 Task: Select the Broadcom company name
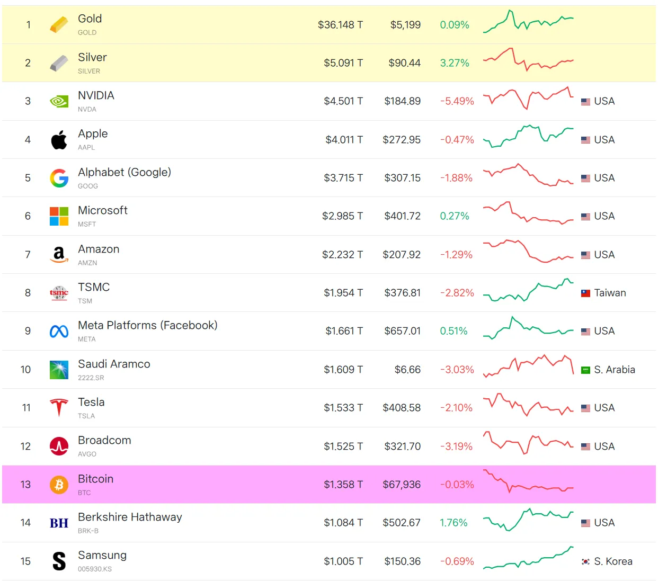pyautogui.click(x=104, y=440)
